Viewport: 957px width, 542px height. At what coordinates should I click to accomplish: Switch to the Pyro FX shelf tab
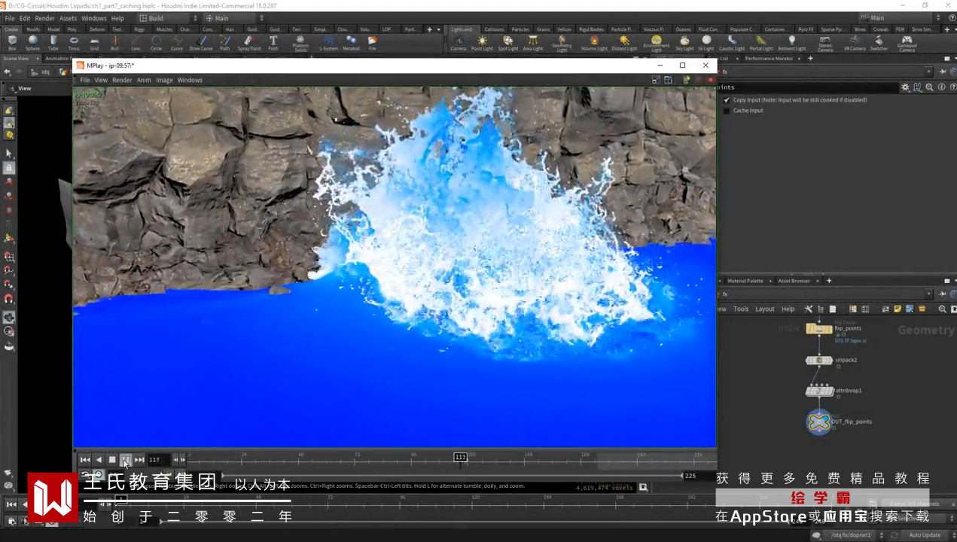pyautogui.click(x=806, y=29)
